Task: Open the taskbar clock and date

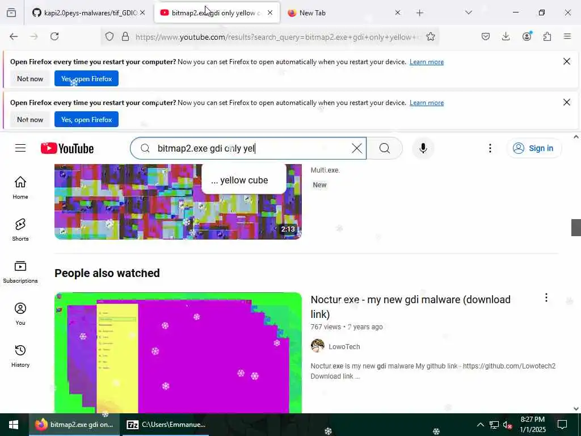Action: (x=533, y=425)
